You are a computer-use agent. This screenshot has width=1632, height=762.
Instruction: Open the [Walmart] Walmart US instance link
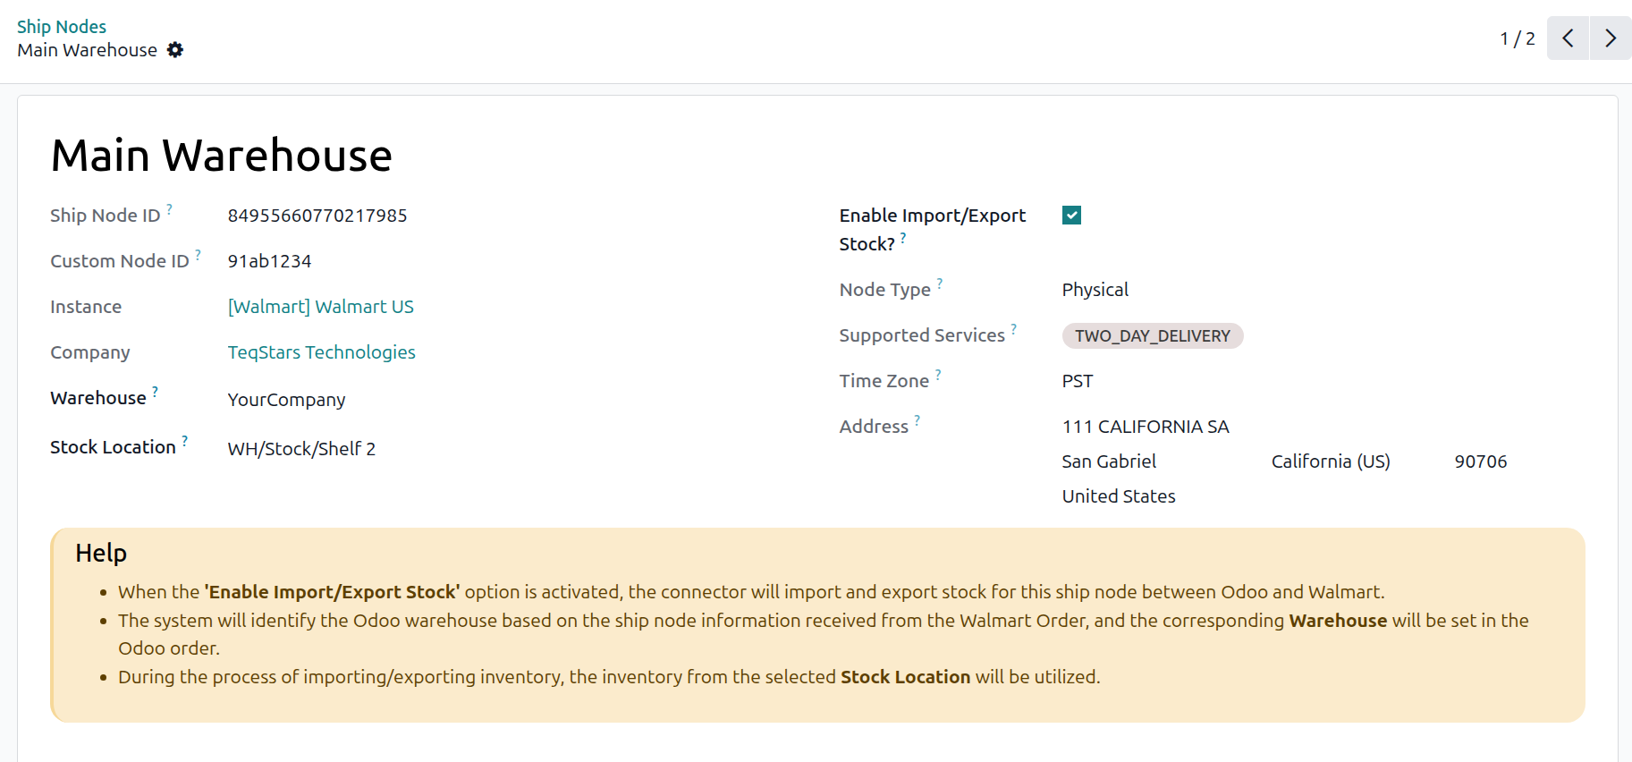(320, 307)
